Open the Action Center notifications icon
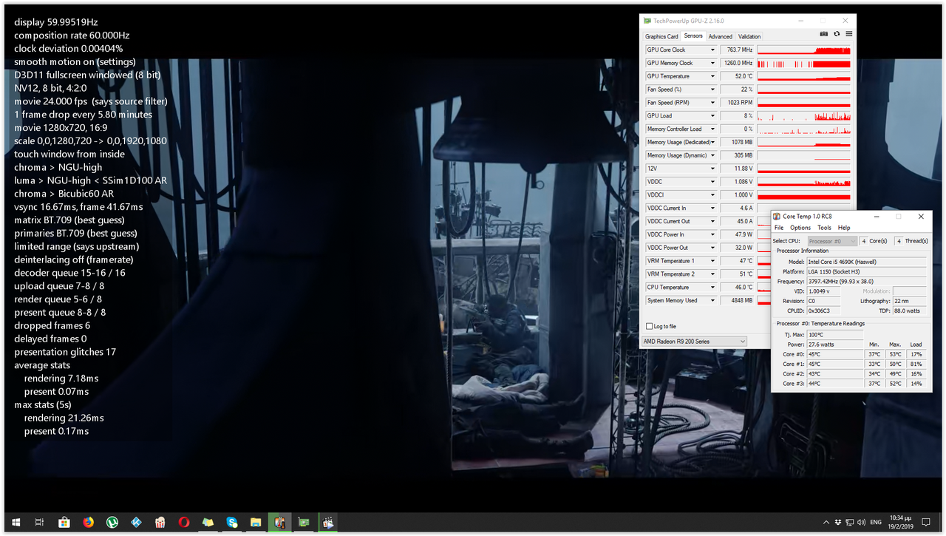This screenshot has height=536, width=946. click(x=926, y=522)
